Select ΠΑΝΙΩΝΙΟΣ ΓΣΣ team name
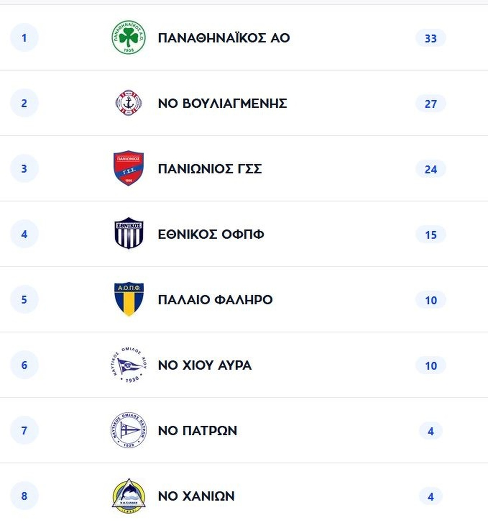The width and height of the screenshot is (488, 528). (x=210, y=169)
